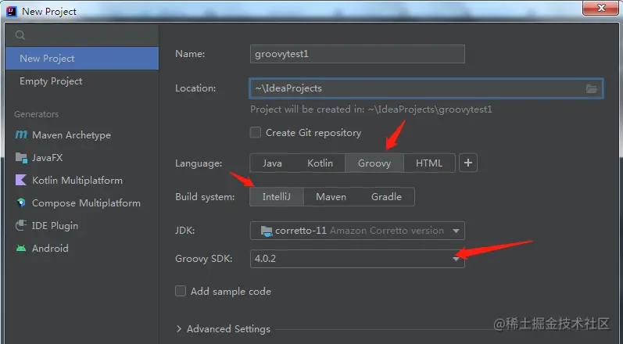
Task: Click the Maven Archetype generator icon
Action: 21,135
